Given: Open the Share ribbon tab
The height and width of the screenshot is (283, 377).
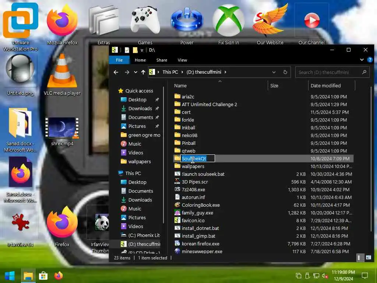Looking at the screenshot, I should pyautogui.click(x=162, y=60).
